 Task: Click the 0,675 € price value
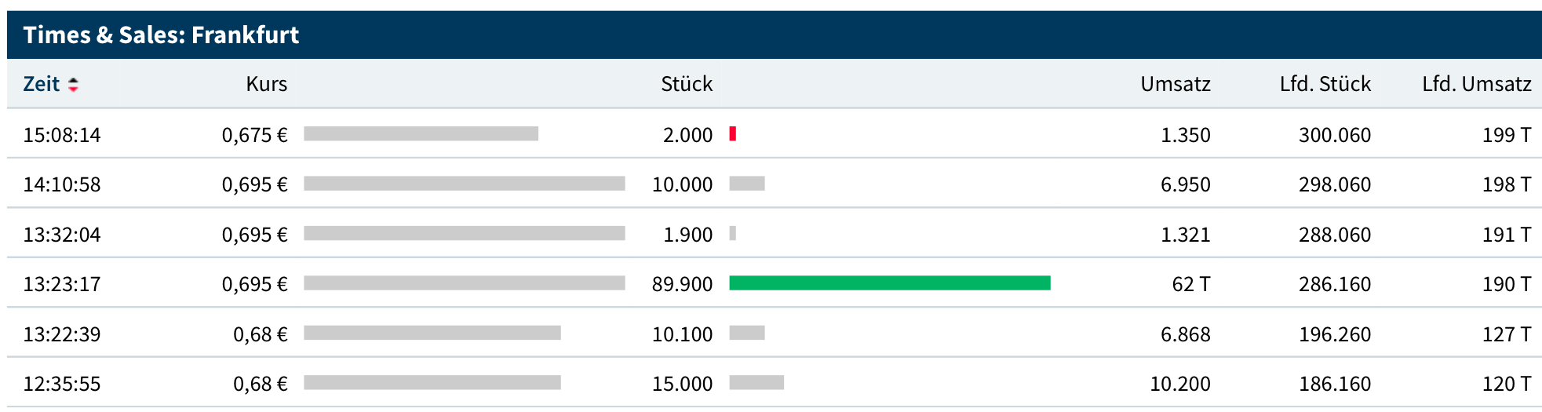coord(254,135)
